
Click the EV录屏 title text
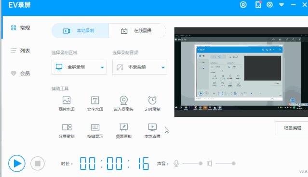pos(19,5)
